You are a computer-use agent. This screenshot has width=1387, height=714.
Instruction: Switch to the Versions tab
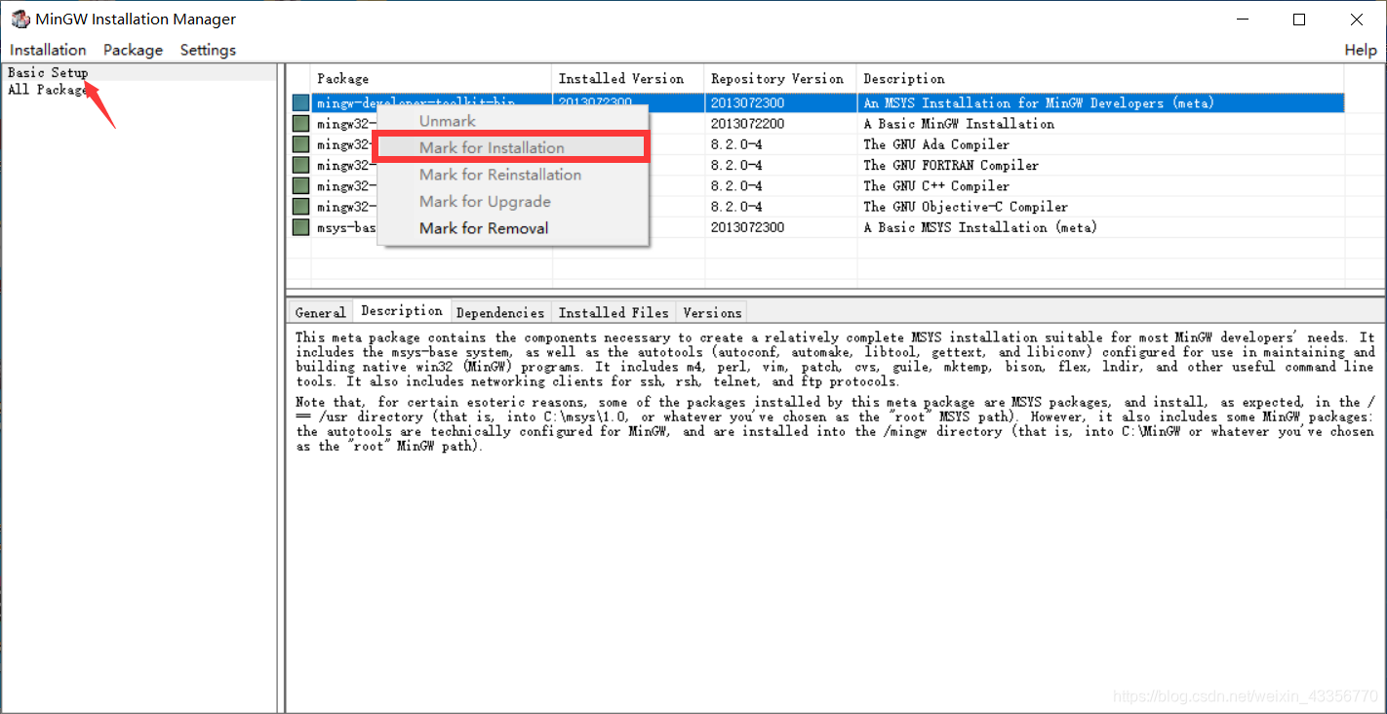click(712, 313)
